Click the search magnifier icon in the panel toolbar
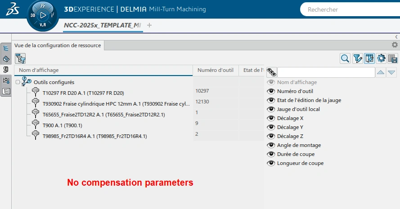400x209 pixels. (345, 58)
